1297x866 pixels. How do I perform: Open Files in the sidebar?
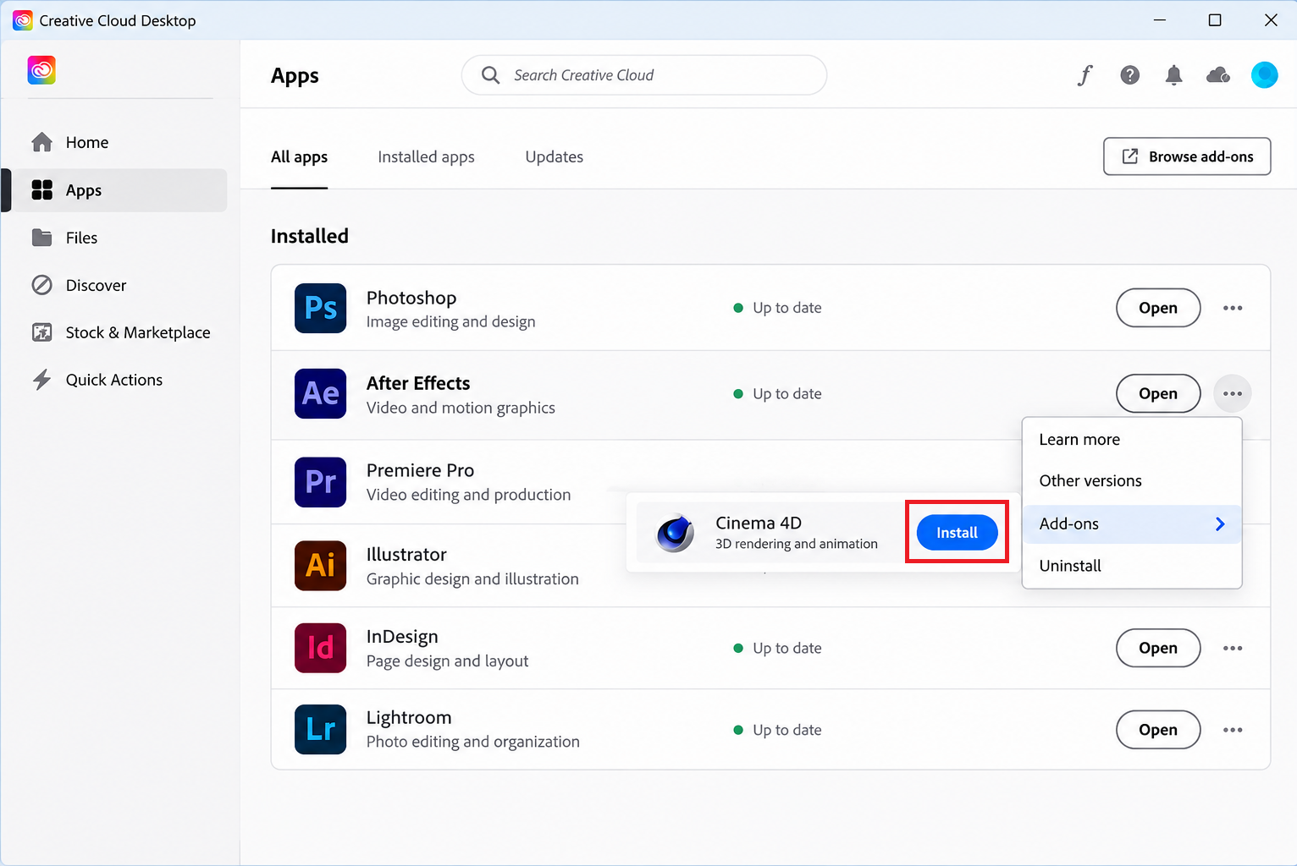pyautogui.click(x=119, y=238)
